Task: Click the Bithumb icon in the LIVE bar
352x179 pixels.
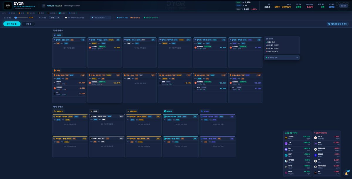Action: pyautogui.click(x=19, y=13)
